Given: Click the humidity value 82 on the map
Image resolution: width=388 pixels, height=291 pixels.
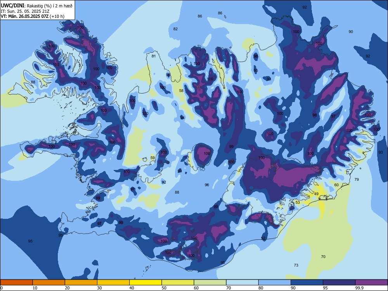Looking at the screenshot, I should point(175,29).
